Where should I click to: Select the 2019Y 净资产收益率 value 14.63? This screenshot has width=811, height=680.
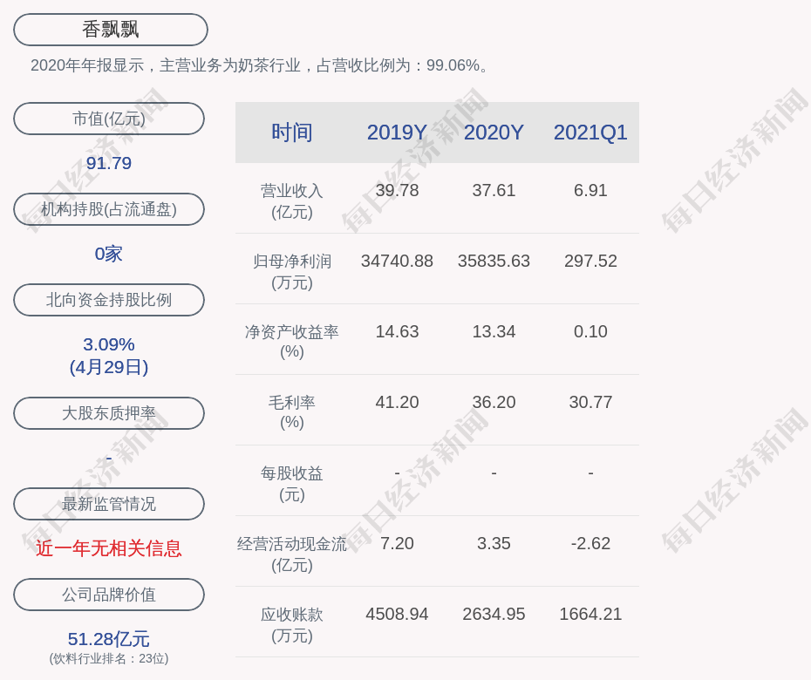coord(397,331)
